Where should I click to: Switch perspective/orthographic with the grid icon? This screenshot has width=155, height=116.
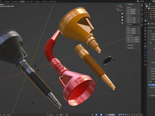[122, 23]
